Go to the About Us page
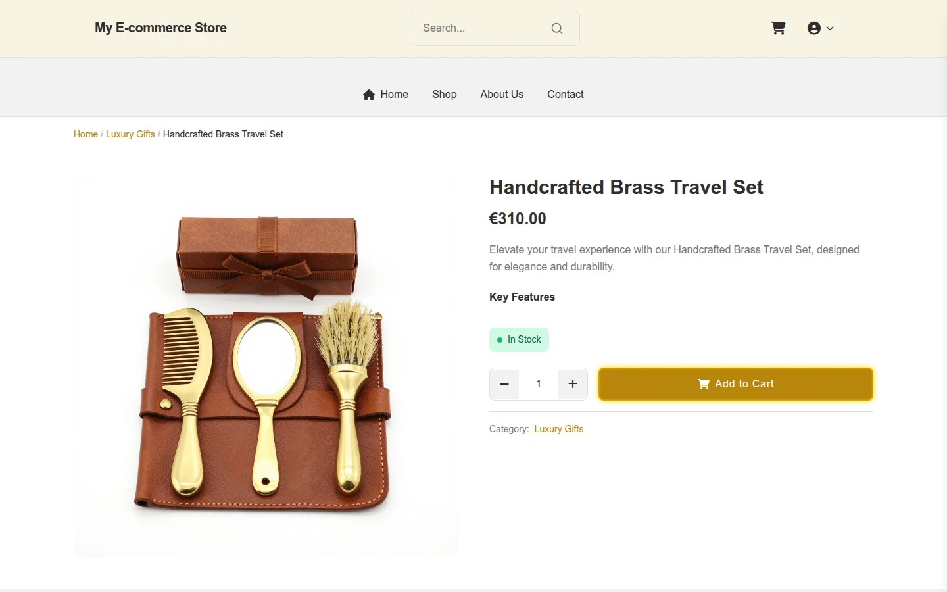947x592 pixels. [x=502, y=95]
